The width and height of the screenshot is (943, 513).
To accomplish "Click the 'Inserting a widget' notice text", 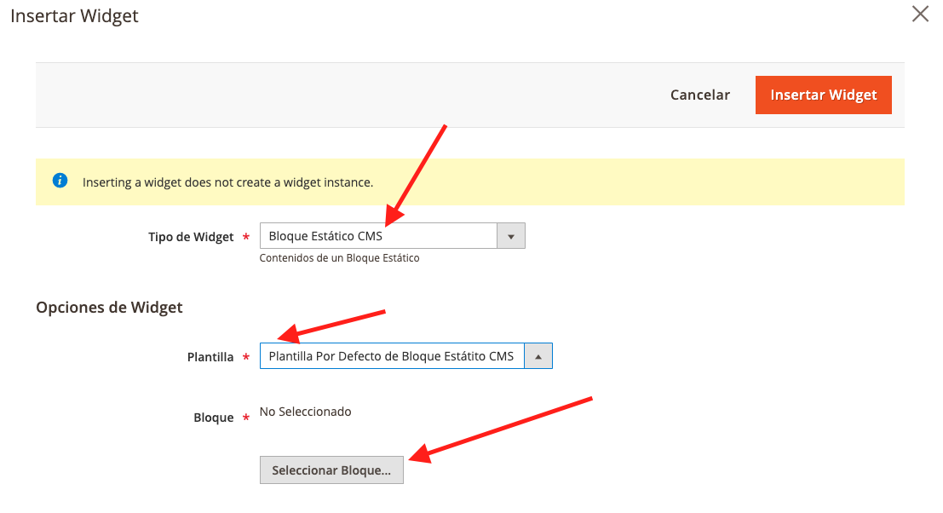I will pyautogui.click(x=227, y=182).
